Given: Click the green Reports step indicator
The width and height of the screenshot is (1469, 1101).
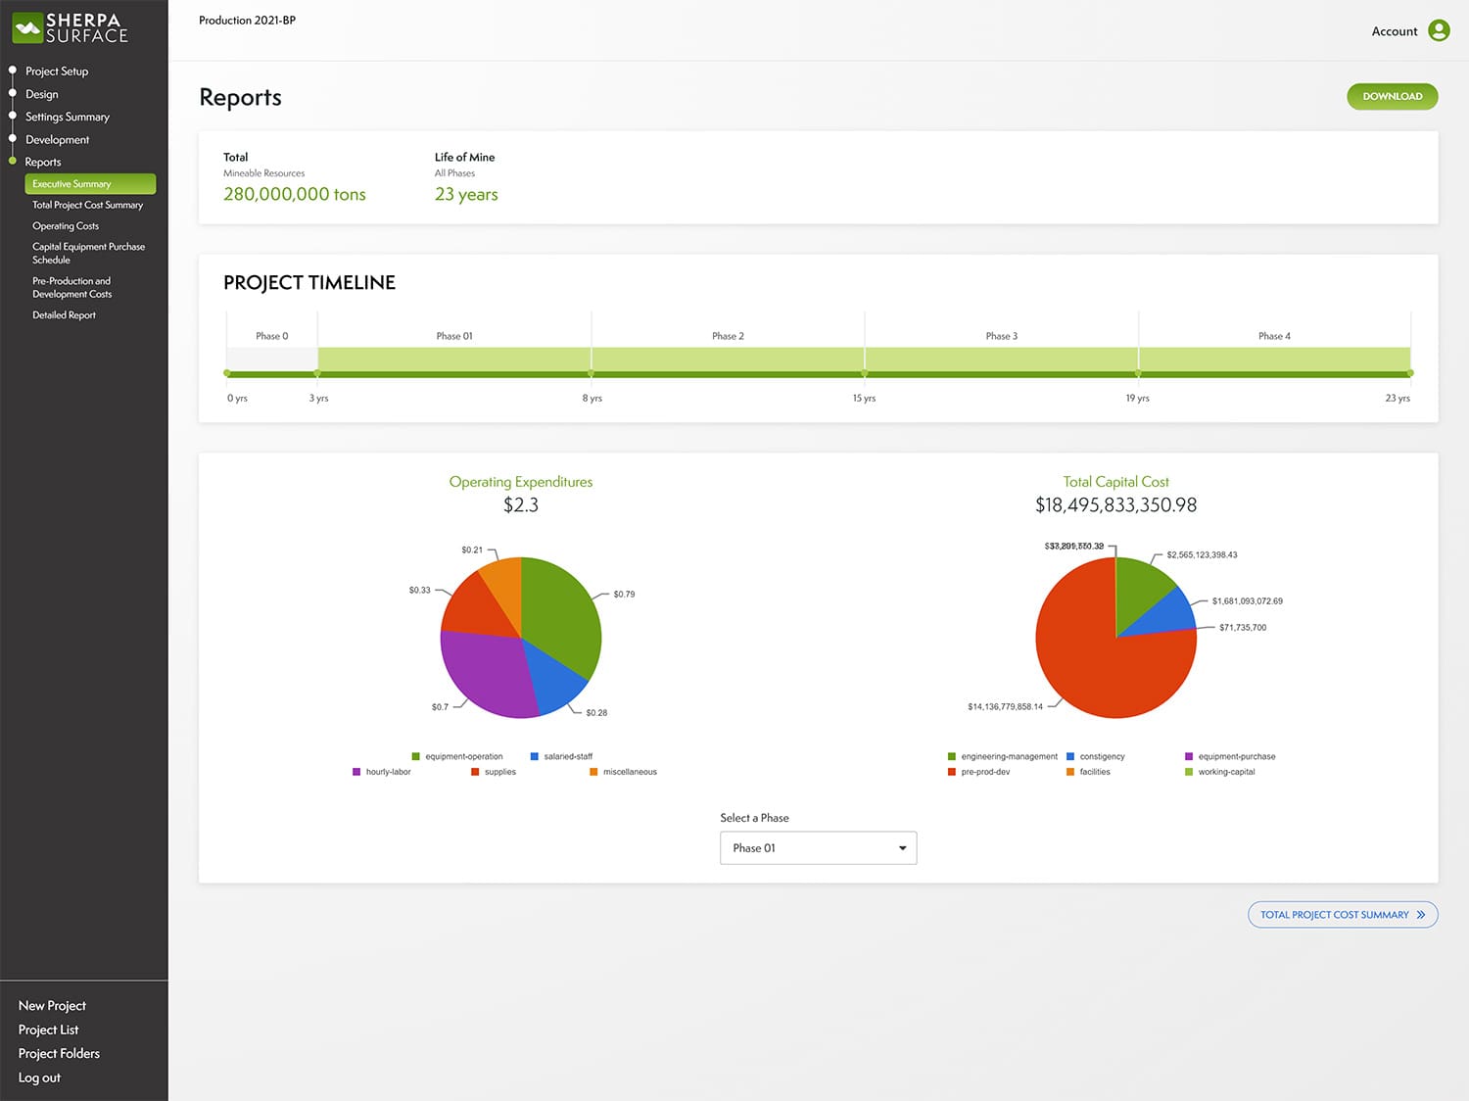Looking at the screenshot, I should point(14,162).
